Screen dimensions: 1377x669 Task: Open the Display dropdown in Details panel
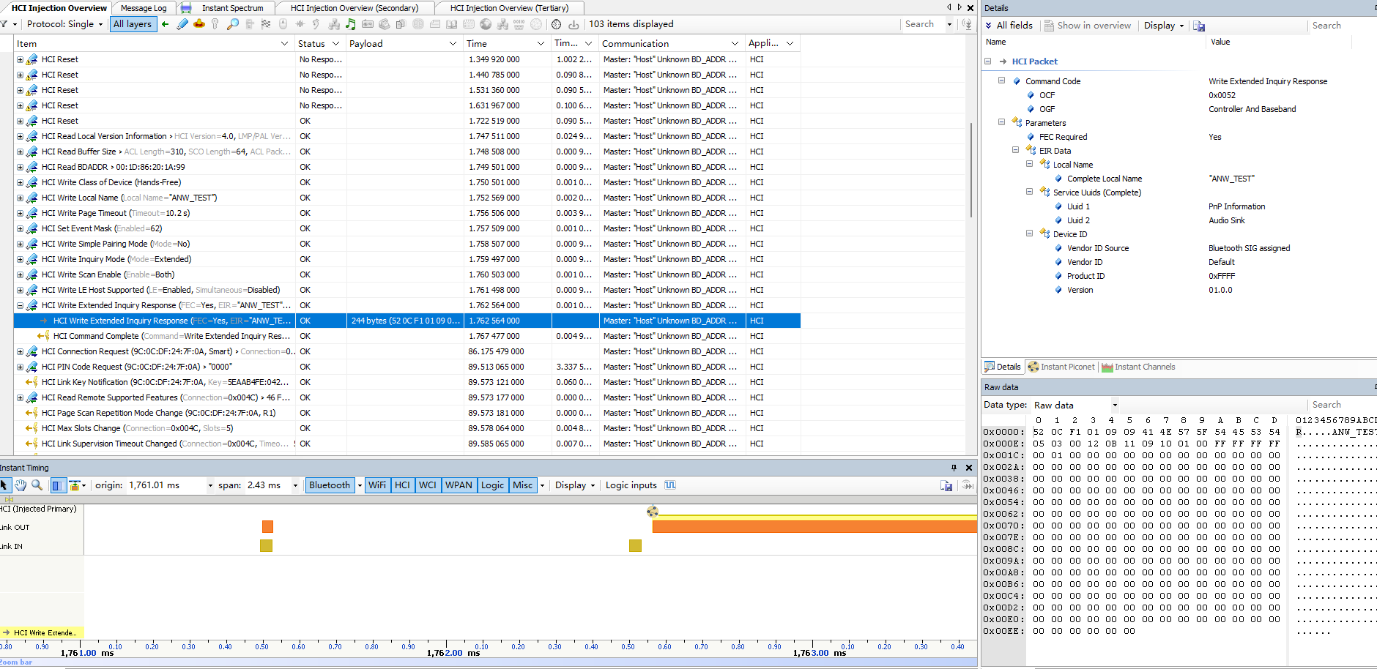(1164, 26)
